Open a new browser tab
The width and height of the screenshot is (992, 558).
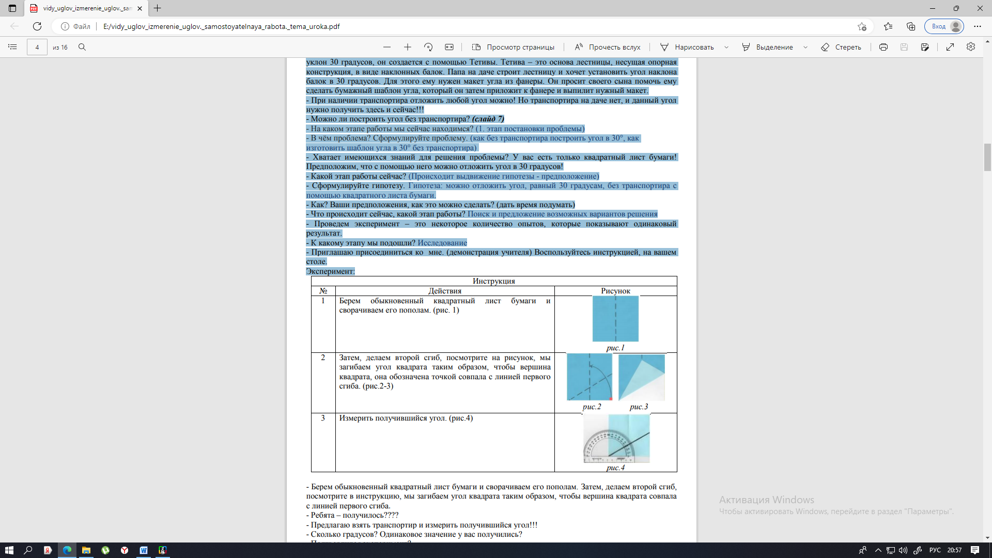point(158,8)
